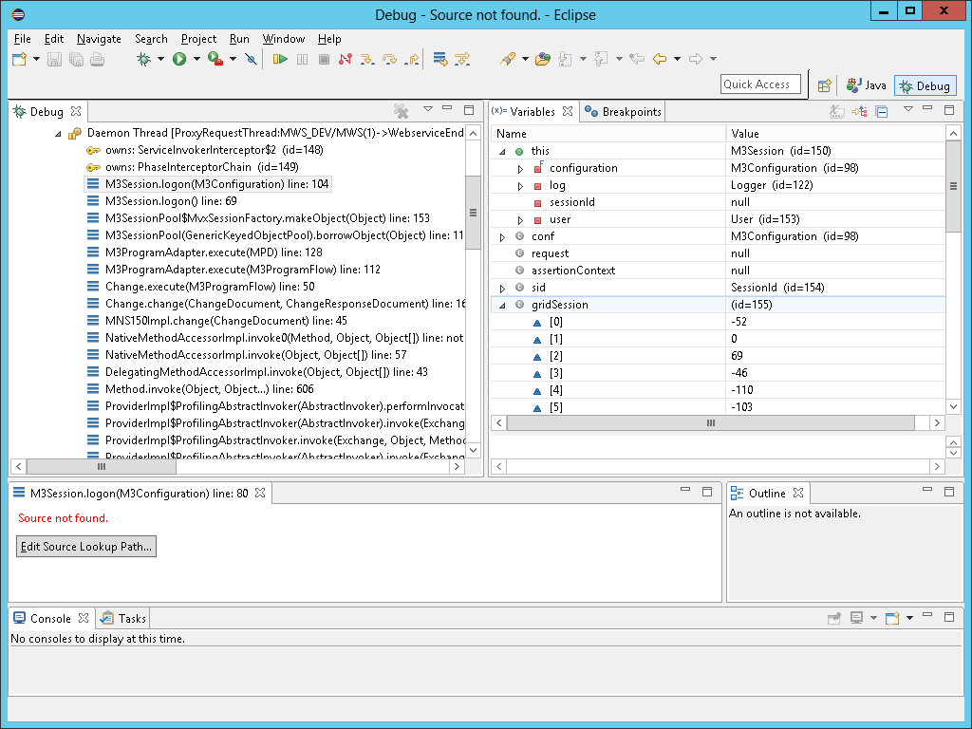
Task: Collapse the gridSession variable node
Action: coord(502,305)
